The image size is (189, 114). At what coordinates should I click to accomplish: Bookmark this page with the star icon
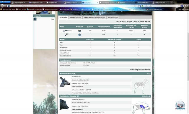coord(135,6)
